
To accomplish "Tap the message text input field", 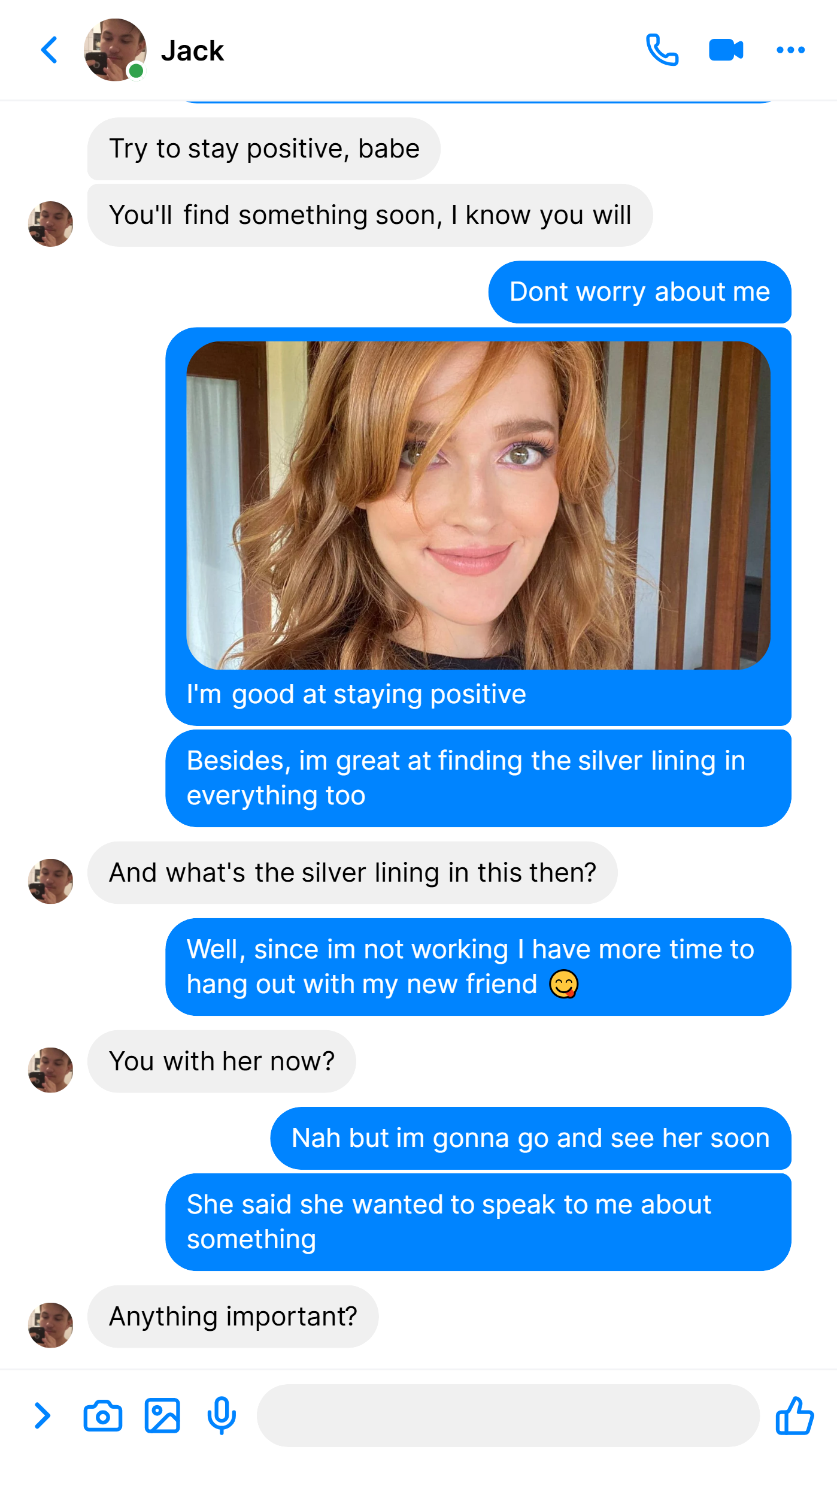I will pos(508,1416).
